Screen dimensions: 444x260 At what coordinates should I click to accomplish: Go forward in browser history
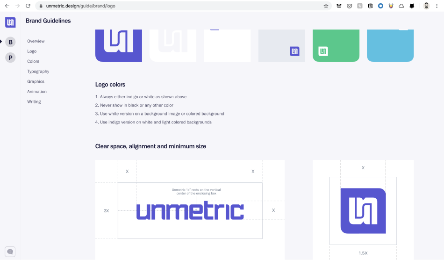18,6
